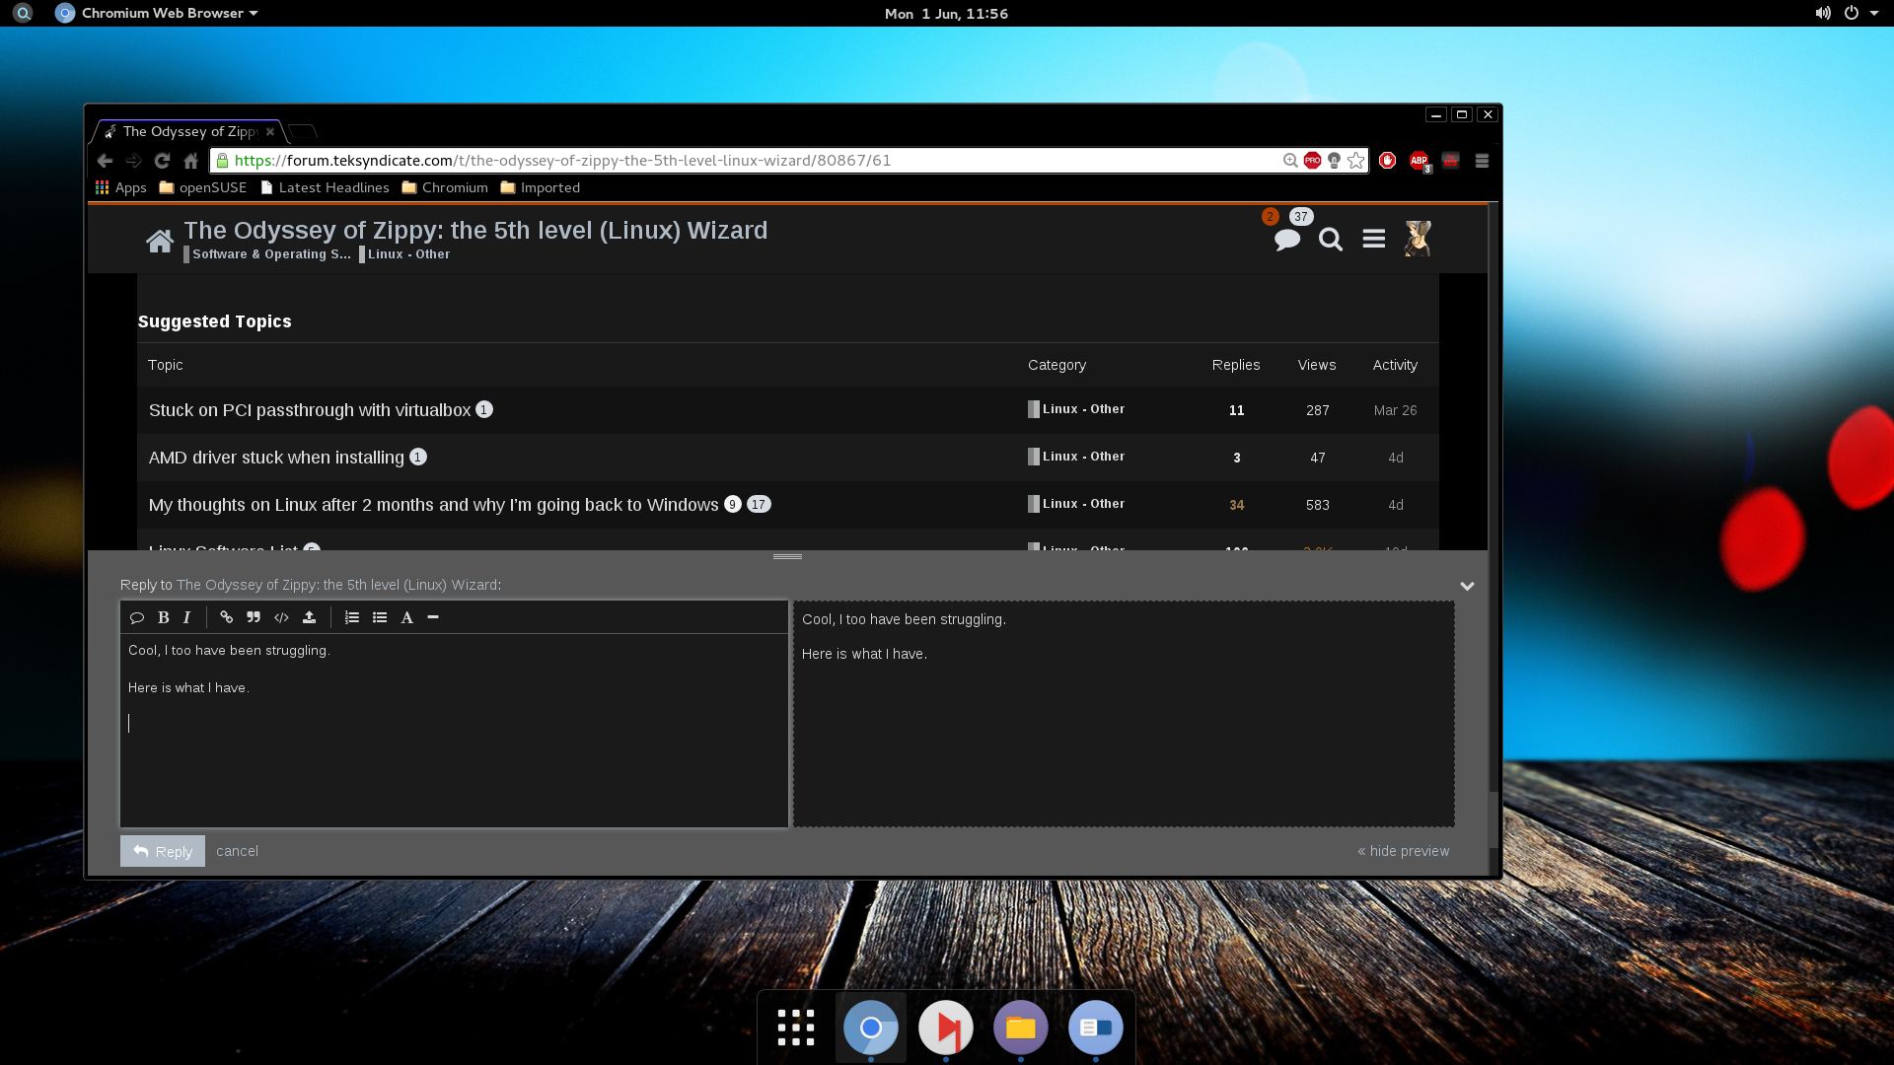The image size is (1894, 1065).
Task: Open notifications speech bubble icon
Action: click(x=1286, y=240)
